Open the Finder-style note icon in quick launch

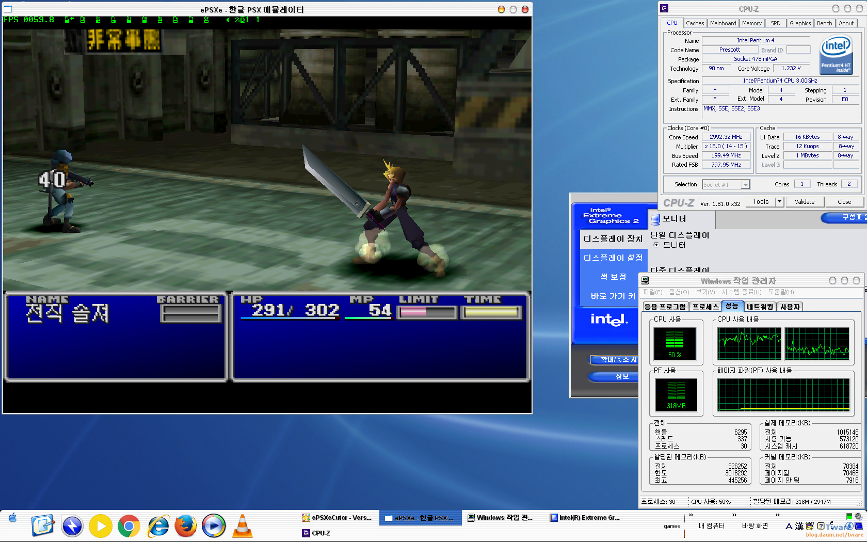point(43,526)
